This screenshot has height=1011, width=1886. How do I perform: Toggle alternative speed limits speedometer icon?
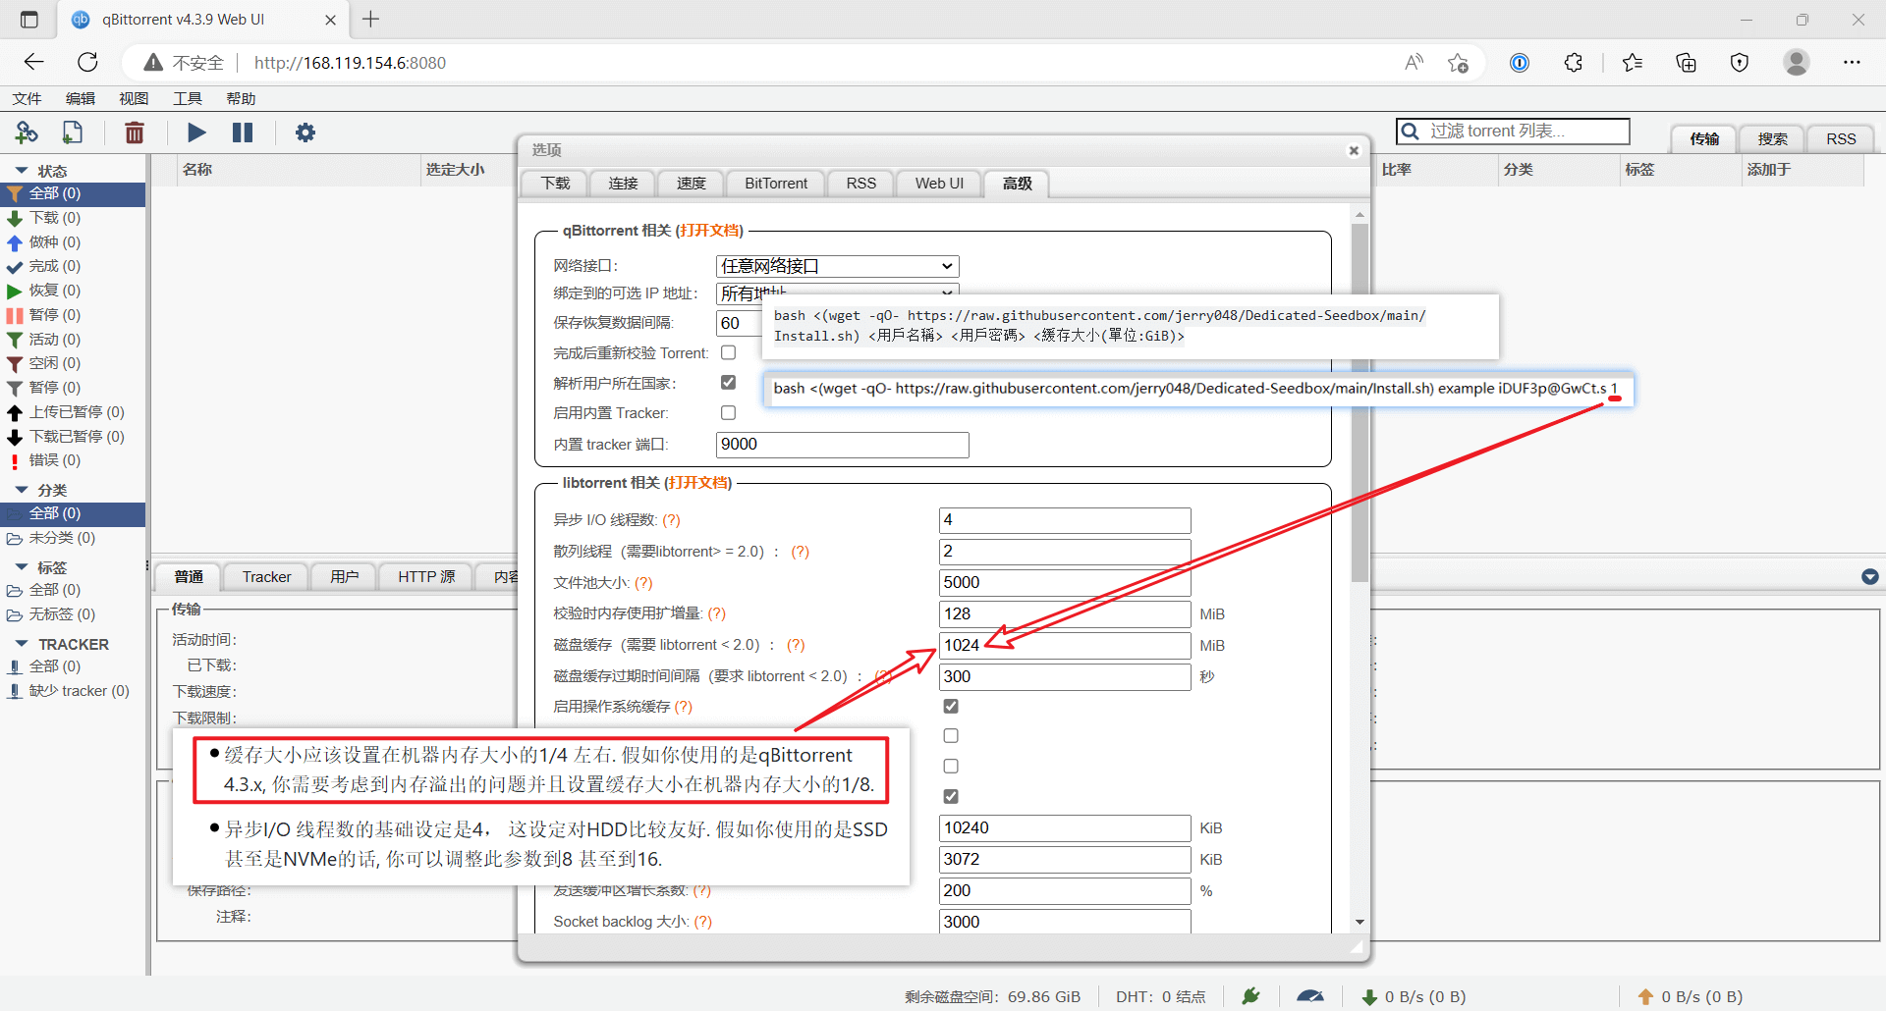pos(1310,996)
